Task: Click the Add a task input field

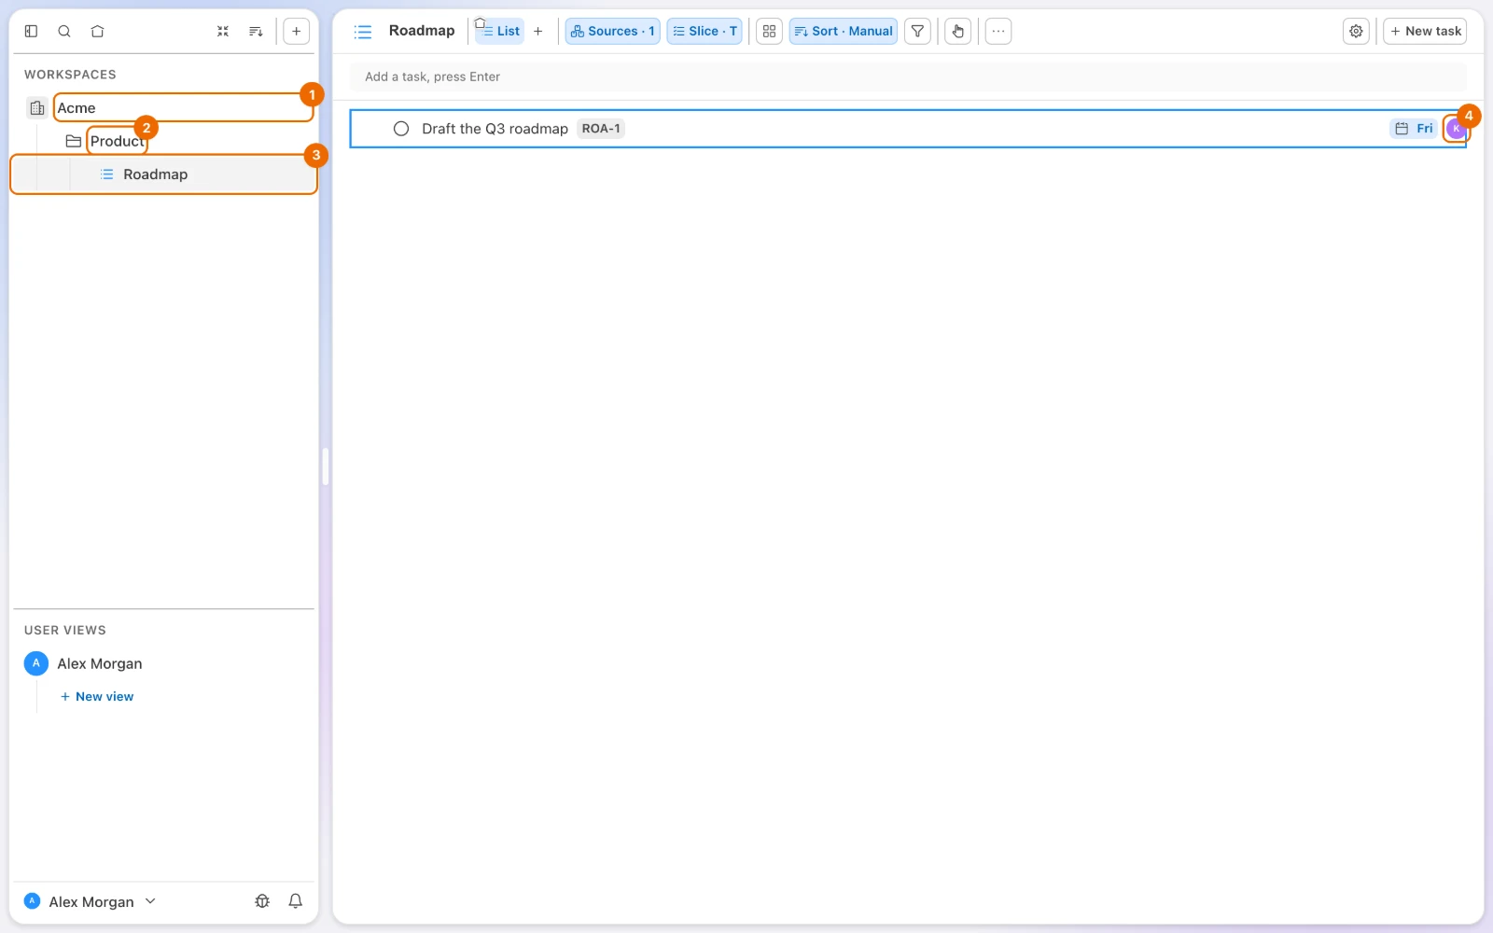Action: point(908,77)
